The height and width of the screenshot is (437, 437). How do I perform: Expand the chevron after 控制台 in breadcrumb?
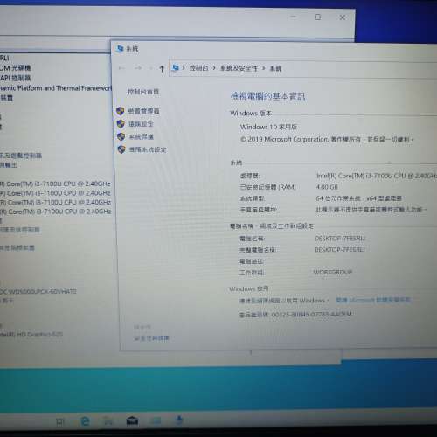pos(214,68)
